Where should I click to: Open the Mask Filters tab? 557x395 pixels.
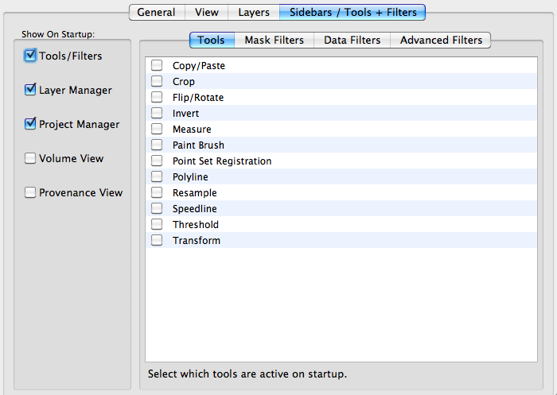[274, 40]
